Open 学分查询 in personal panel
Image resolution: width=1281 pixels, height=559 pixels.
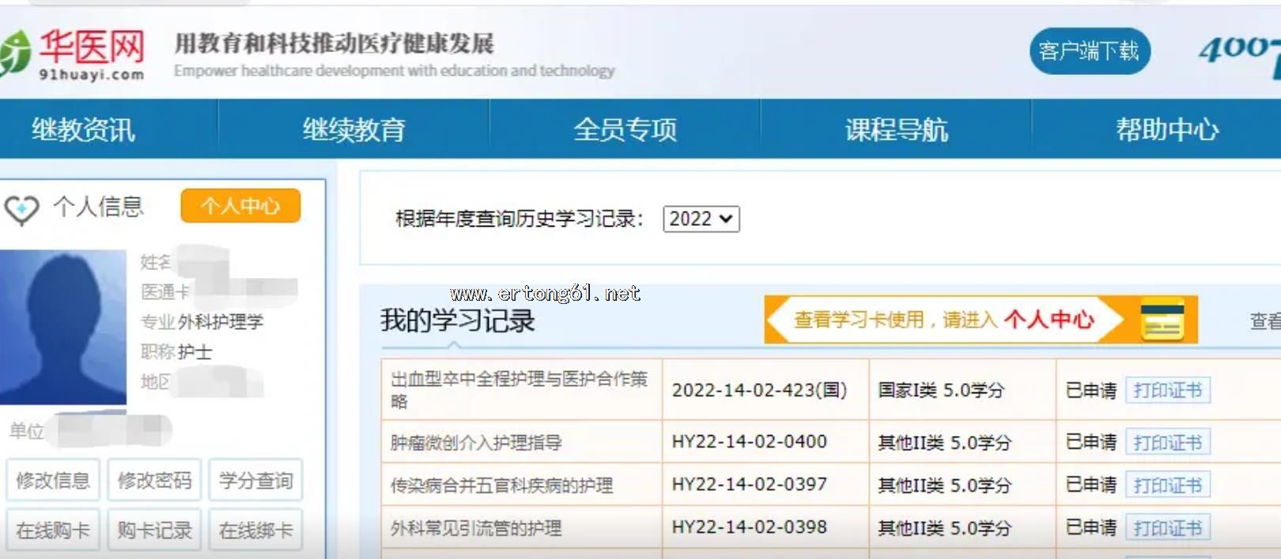tap(255, 480)
